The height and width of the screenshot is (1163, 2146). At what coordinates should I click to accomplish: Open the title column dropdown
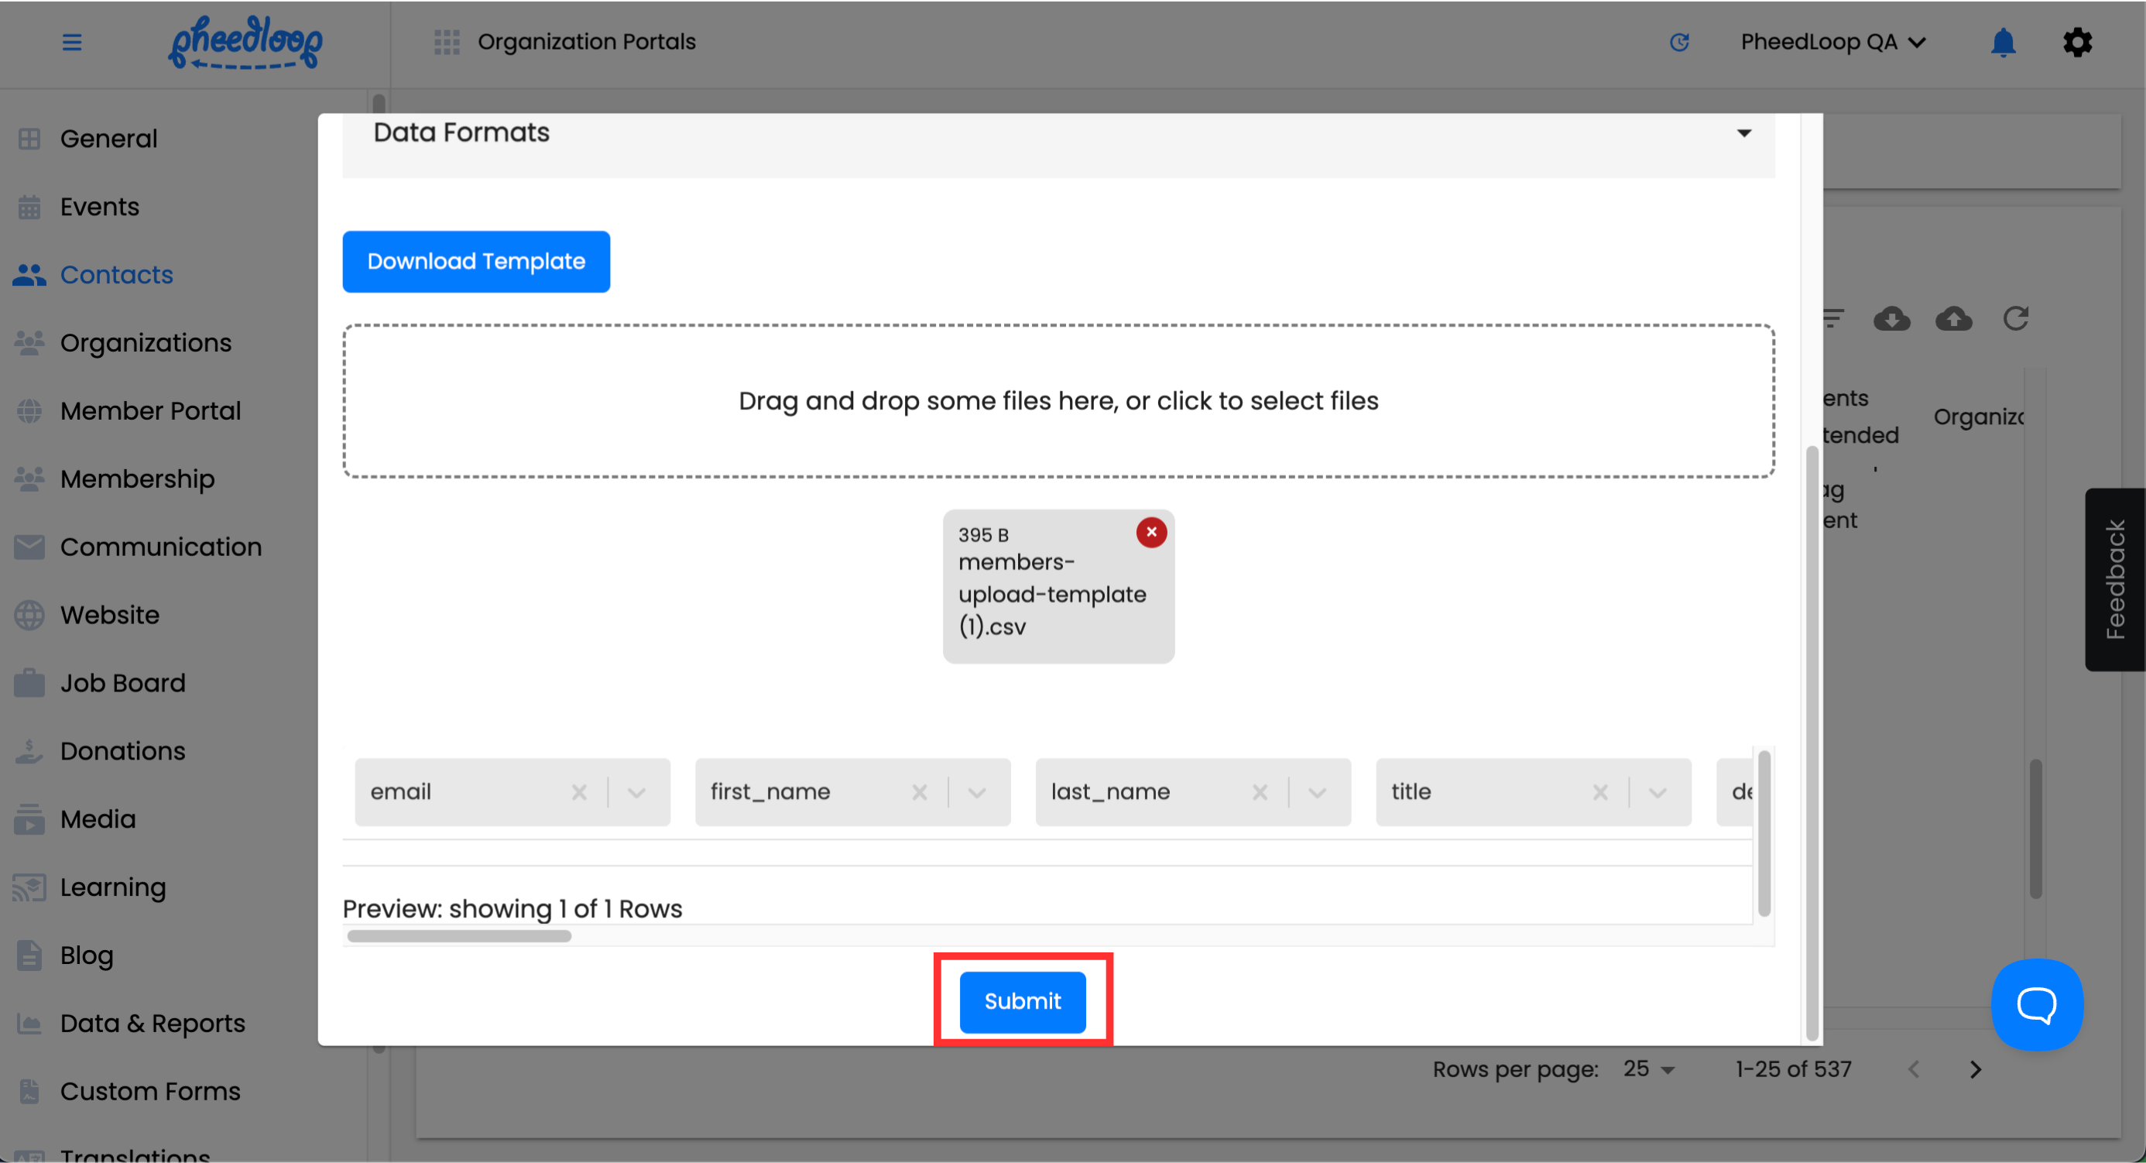[1657, 792]
